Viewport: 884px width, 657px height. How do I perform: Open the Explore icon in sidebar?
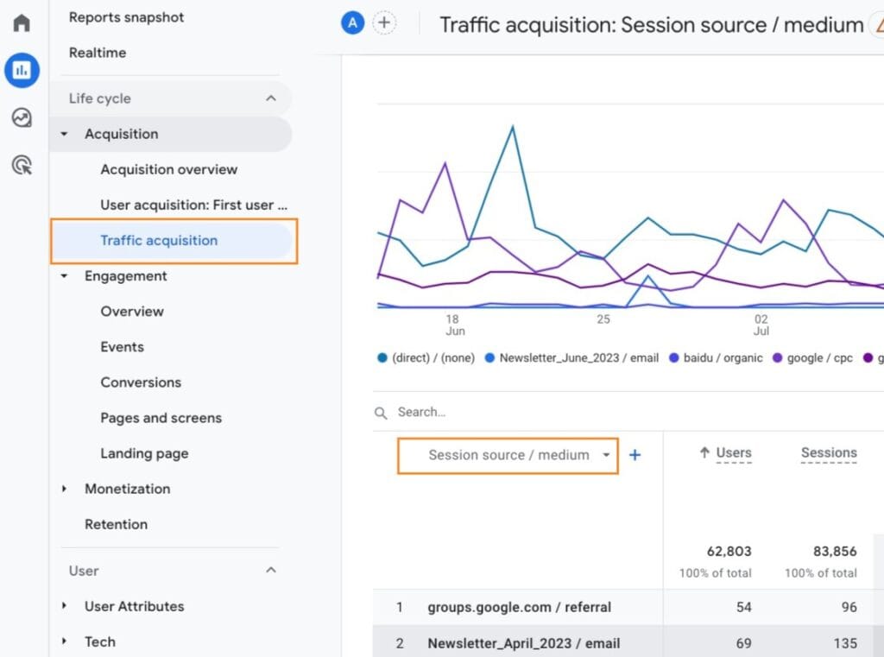pos(22,118)
